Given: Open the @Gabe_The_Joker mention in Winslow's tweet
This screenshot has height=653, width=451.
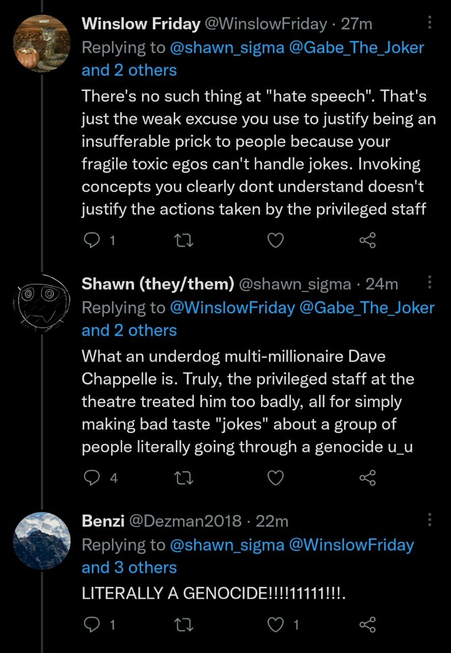Looking at the screenshot, I should [356, 47].
